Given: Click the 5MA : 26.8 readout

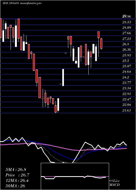Looking at the screenshot, I should coord(16,170).
